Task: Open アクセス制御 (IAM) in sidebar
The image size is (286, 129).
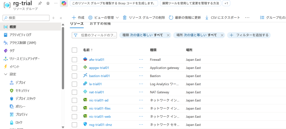Action: coord(23,43)
